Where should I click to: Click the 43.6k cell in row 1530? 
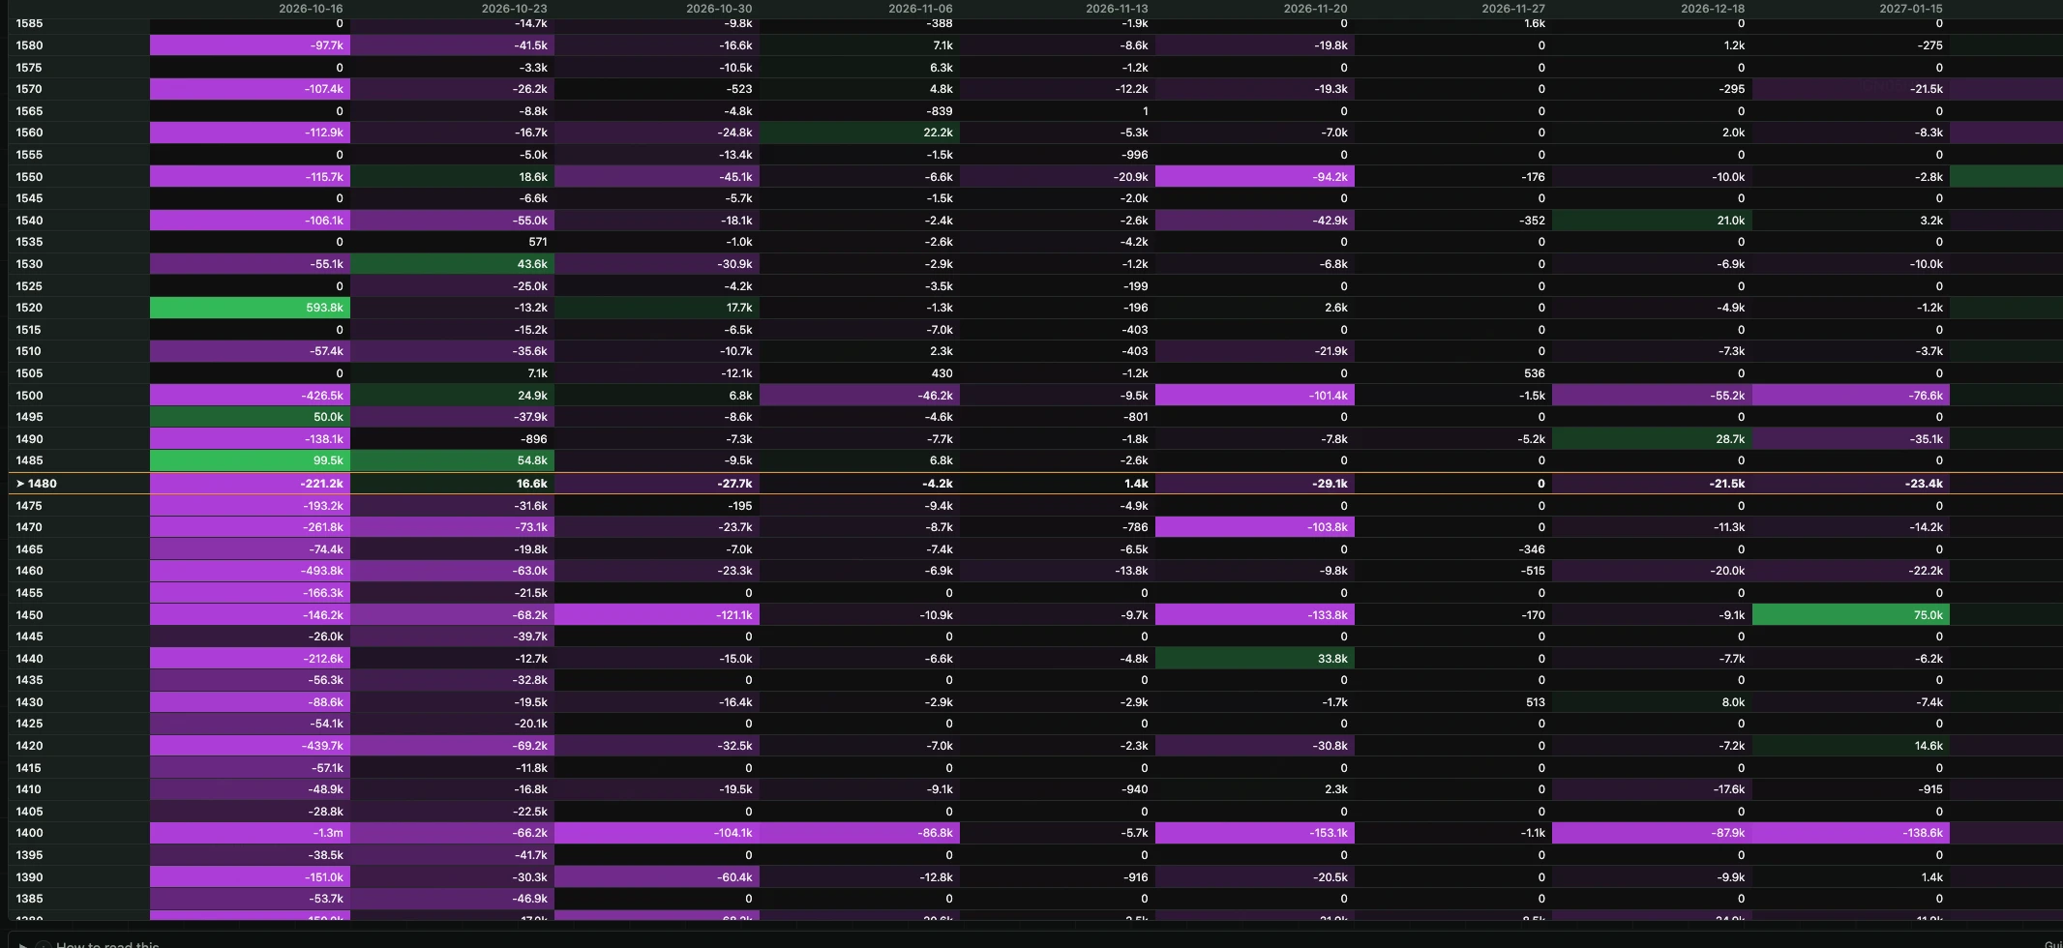[x=453, y=264]
